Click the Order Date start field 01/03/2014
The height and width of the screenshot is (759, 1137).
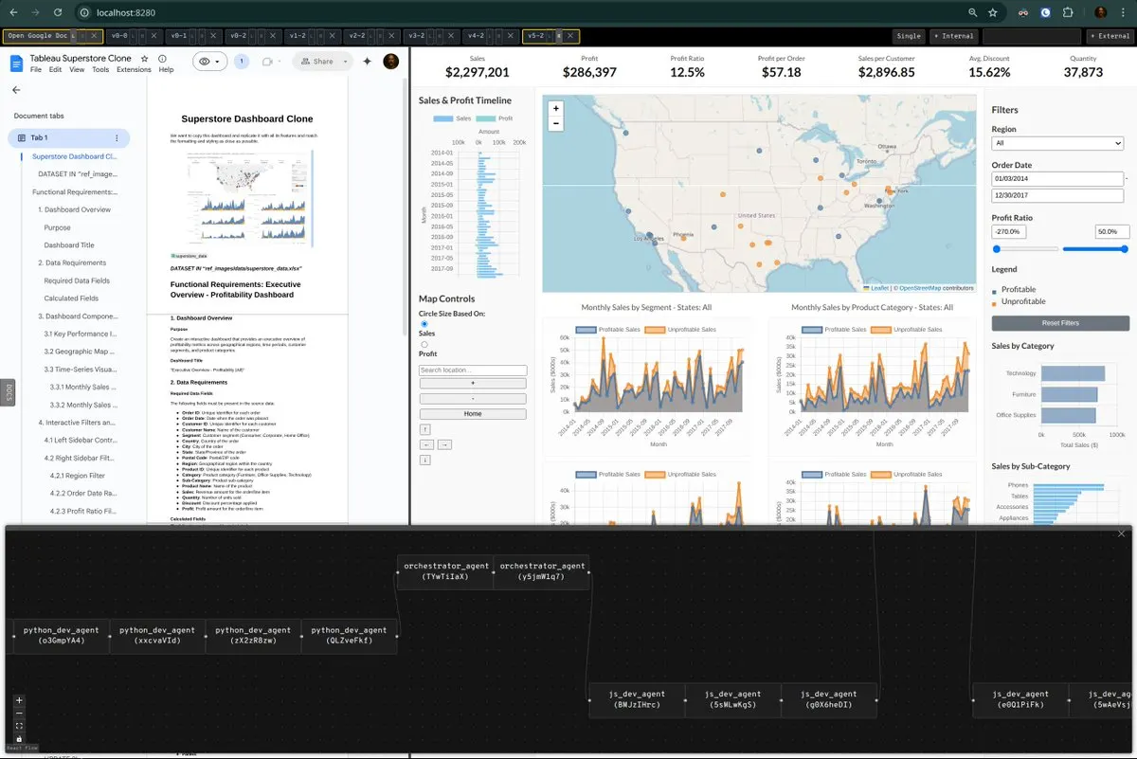pyautogui.click(x=1056, y=178)
